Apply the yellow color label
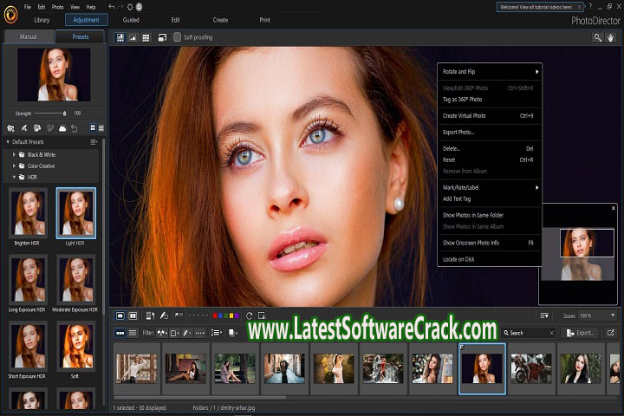Screen dimensions: 624x416 point(231,315)
